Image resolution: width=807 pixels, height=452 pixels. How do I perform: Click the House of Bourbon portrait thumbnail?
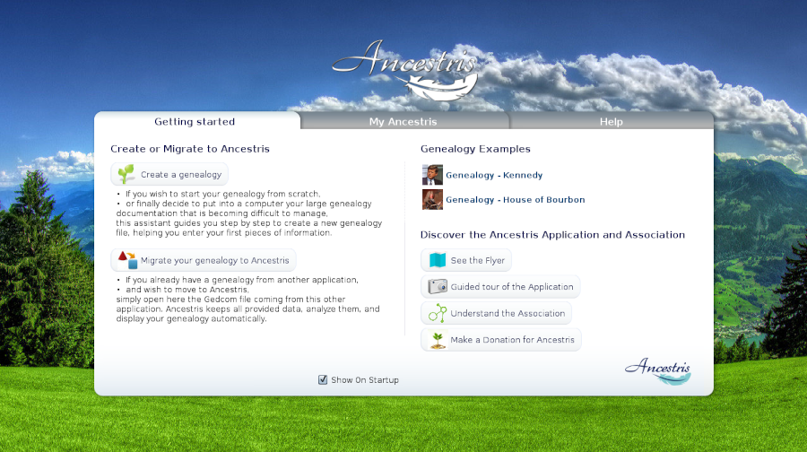click(432, 199)
